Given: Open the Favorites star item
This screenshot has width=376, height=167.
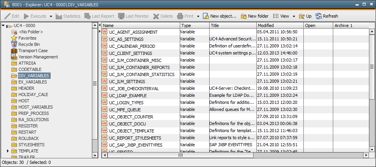Looking at the screenshot, I should [x=24, y=38].
